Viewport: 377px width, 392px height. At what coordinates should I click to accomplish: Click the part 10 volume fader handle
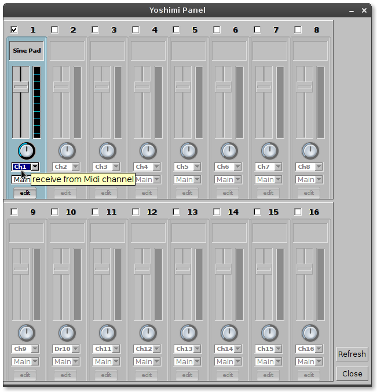(61, 269)
